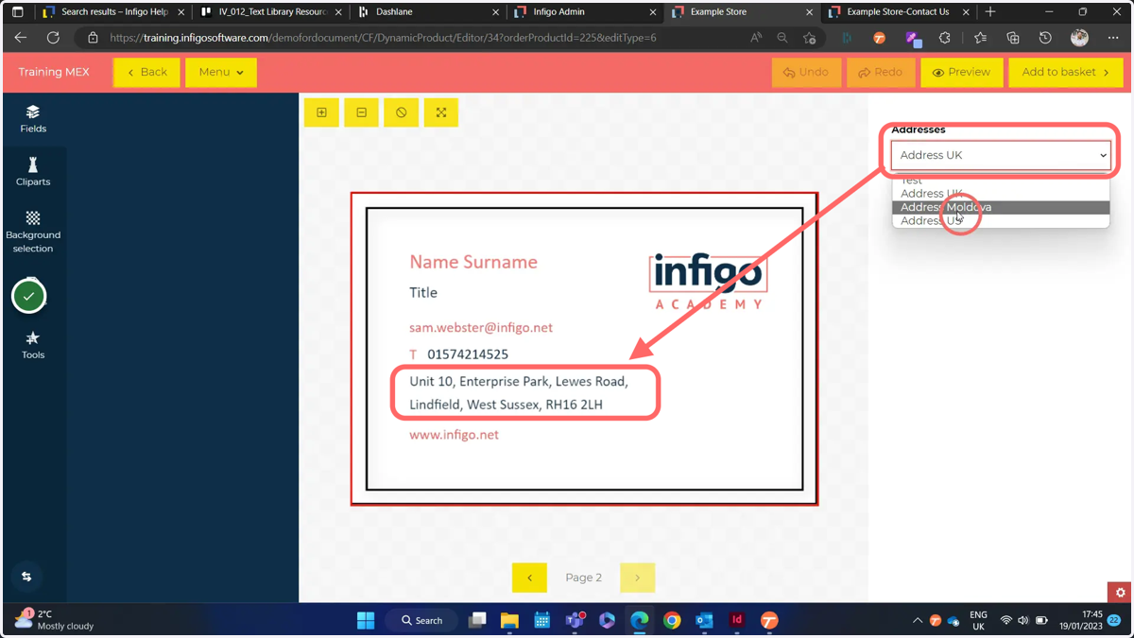Click the circle-slash reset zoom icon
Viewport: 1134px width, 638px height.
click(x=402, y=112)
